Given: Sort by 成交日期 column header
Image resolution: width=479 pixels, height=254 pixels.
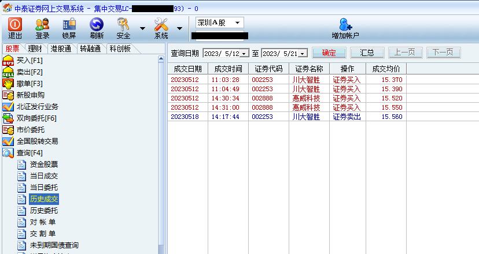Looking at the screenshot, I should tap(188, 69).
